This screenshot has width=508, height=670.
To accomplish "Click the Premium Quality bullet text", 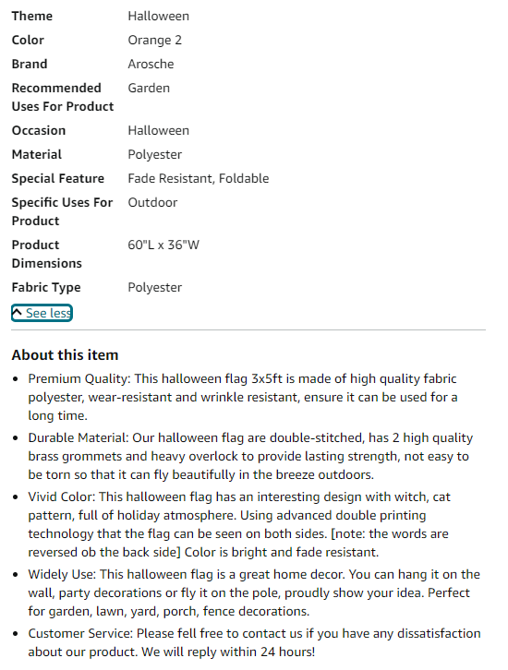I will click(x=243, y=397).
